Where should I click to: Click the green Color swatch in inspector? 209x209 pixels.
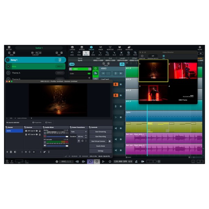[x=89, y=73]
